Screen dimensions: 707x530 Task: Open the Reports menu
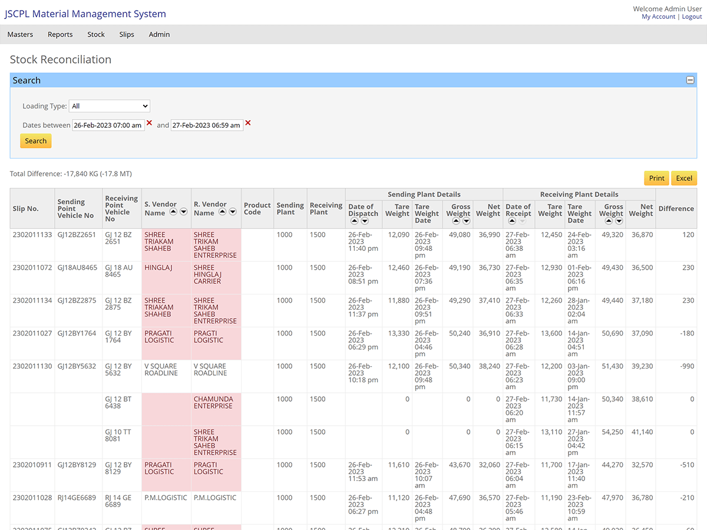point(60,34)
